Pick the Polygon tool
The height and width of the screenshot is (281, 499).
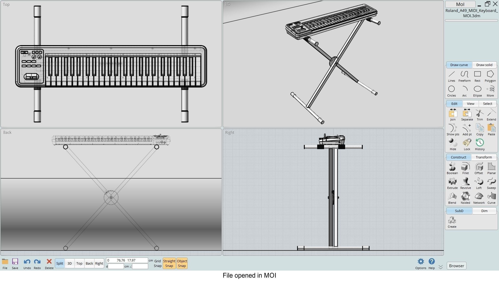(490, 76)
